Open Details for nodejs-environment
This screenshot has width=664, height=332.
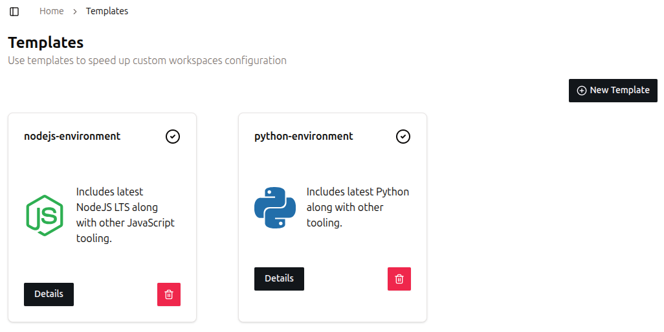coord(49,294)
